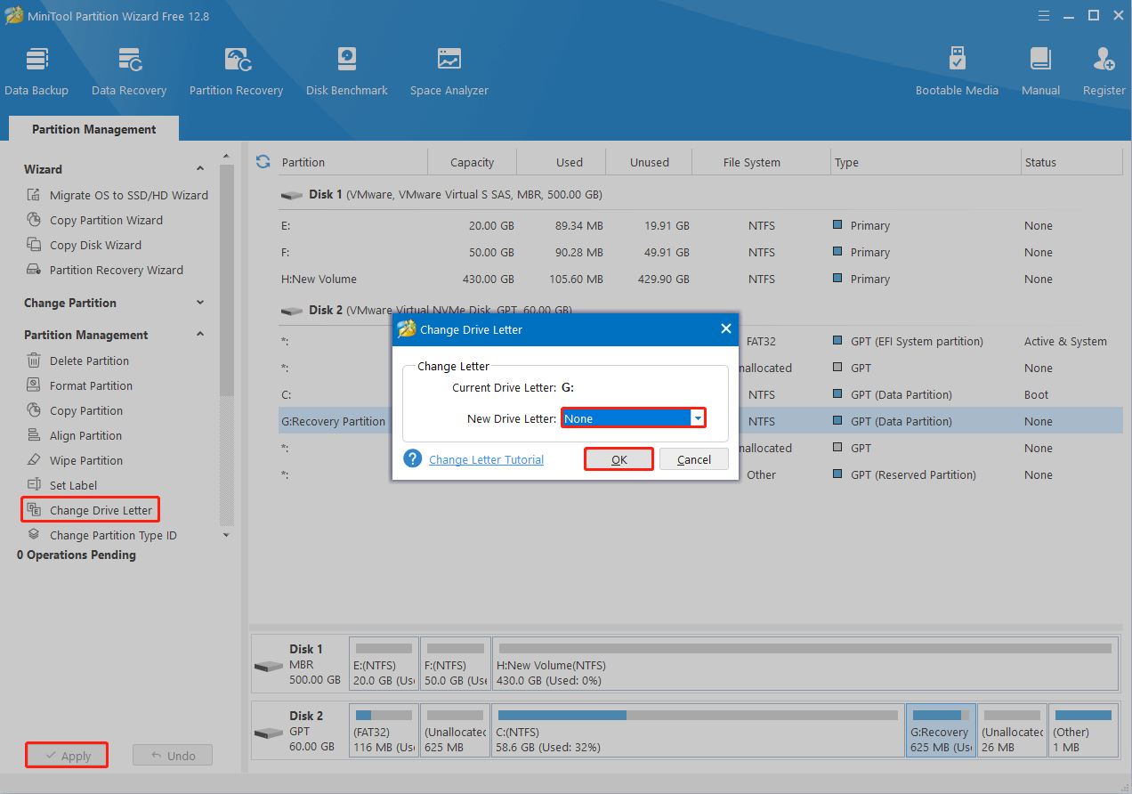Sort by the Unused column header
Screen dimensions: 1132x794
pos(649,162)
